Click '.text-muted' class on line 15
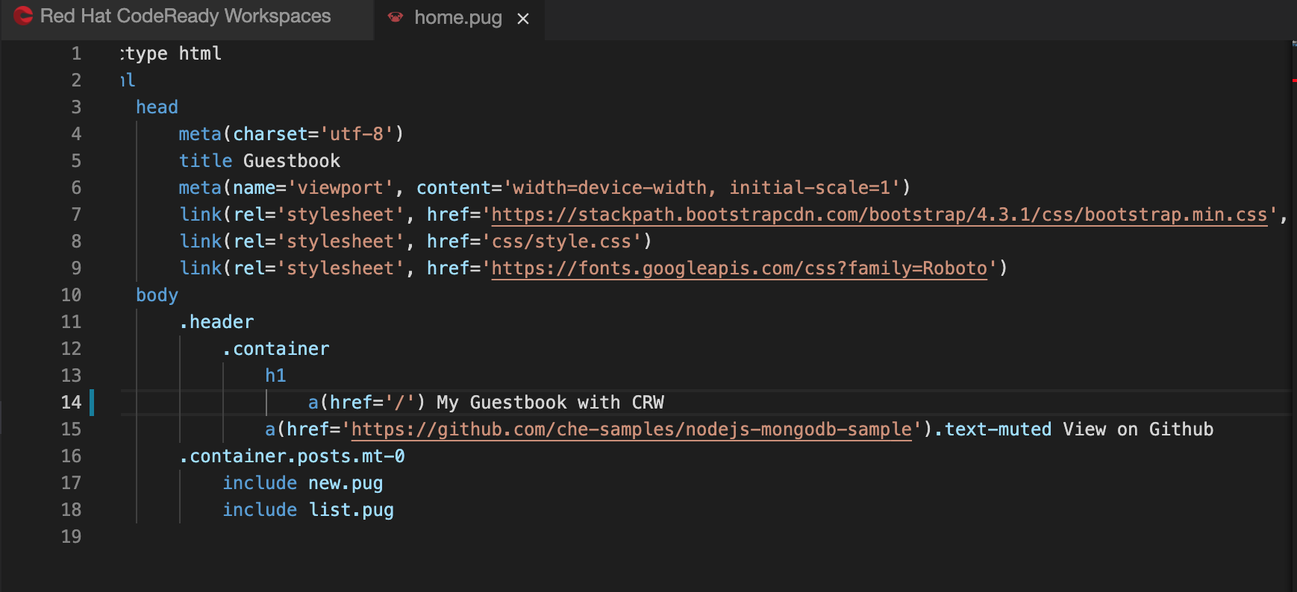This screenshot has height=592, width=1297. click(x=993, y=429)
